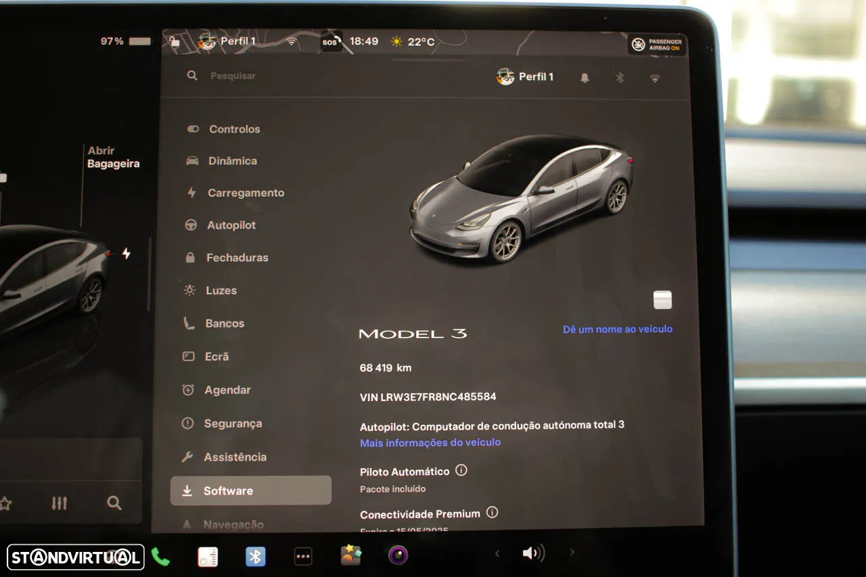Show info for Piloto Automático
Screen dimensions: 866x577
(x=461, y=470)
